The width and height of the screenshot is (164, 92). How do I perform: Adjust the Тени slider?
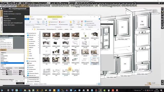[9, 71]
